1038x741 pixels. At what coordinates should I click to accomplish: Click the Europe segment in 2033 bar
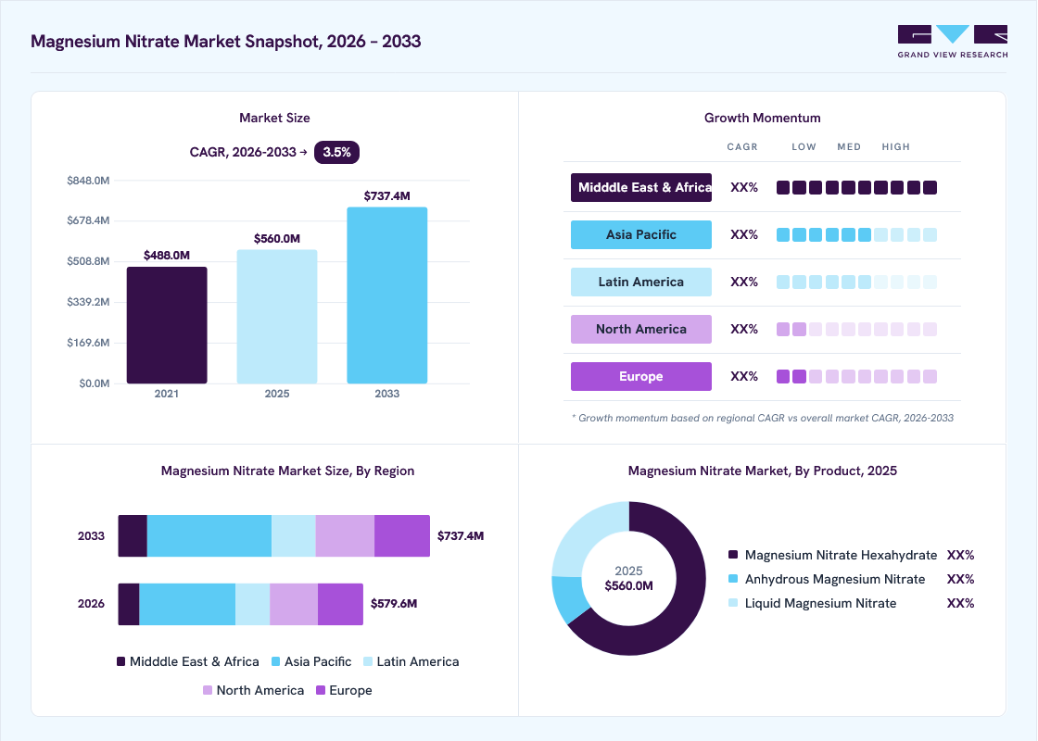(x=402, y=536)
